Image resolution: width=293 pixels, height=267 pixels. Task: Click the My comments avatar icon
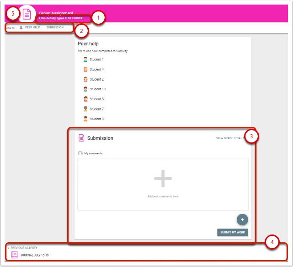tap(80, 153)
